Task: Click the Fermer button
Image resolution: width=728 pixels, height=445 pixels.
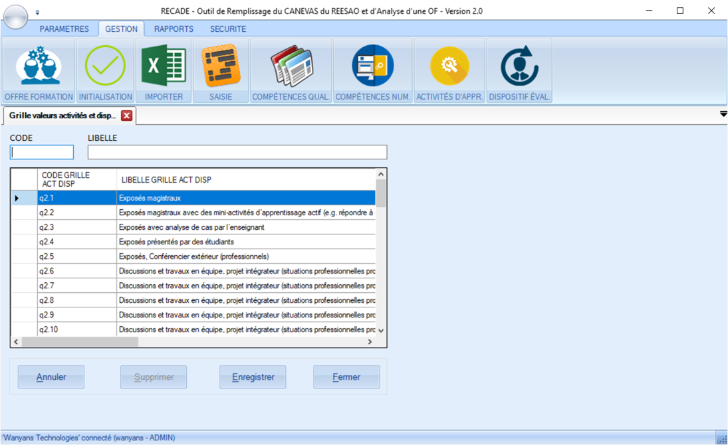Action: point(346,377)
